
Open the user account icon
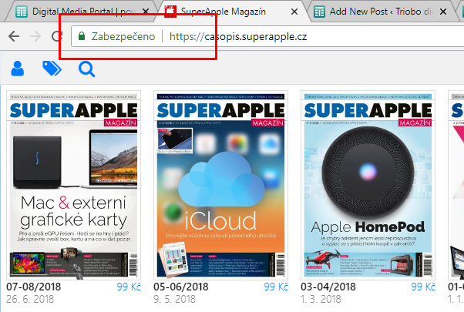(18, 70)
